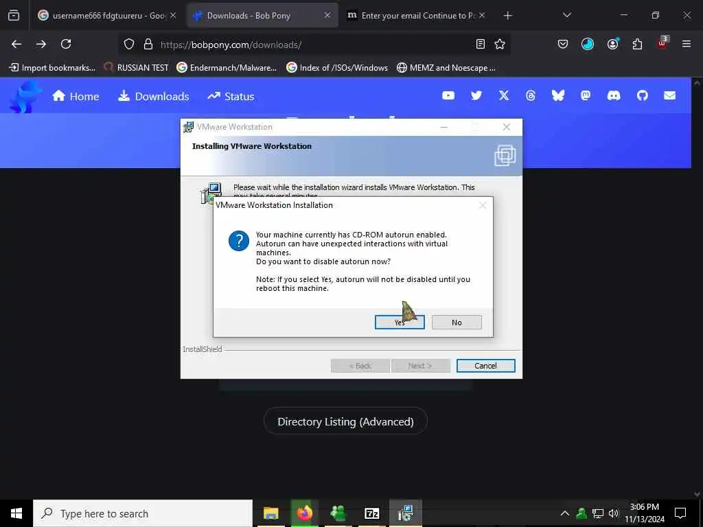
Task: Go back to the previous page
Action: 16,44
